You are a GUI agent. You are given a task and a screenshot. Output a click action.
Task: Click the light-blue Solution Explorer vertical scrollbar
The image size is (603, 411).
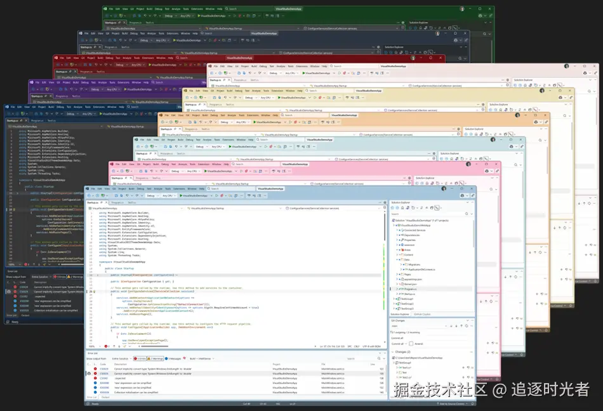[474, 233]
